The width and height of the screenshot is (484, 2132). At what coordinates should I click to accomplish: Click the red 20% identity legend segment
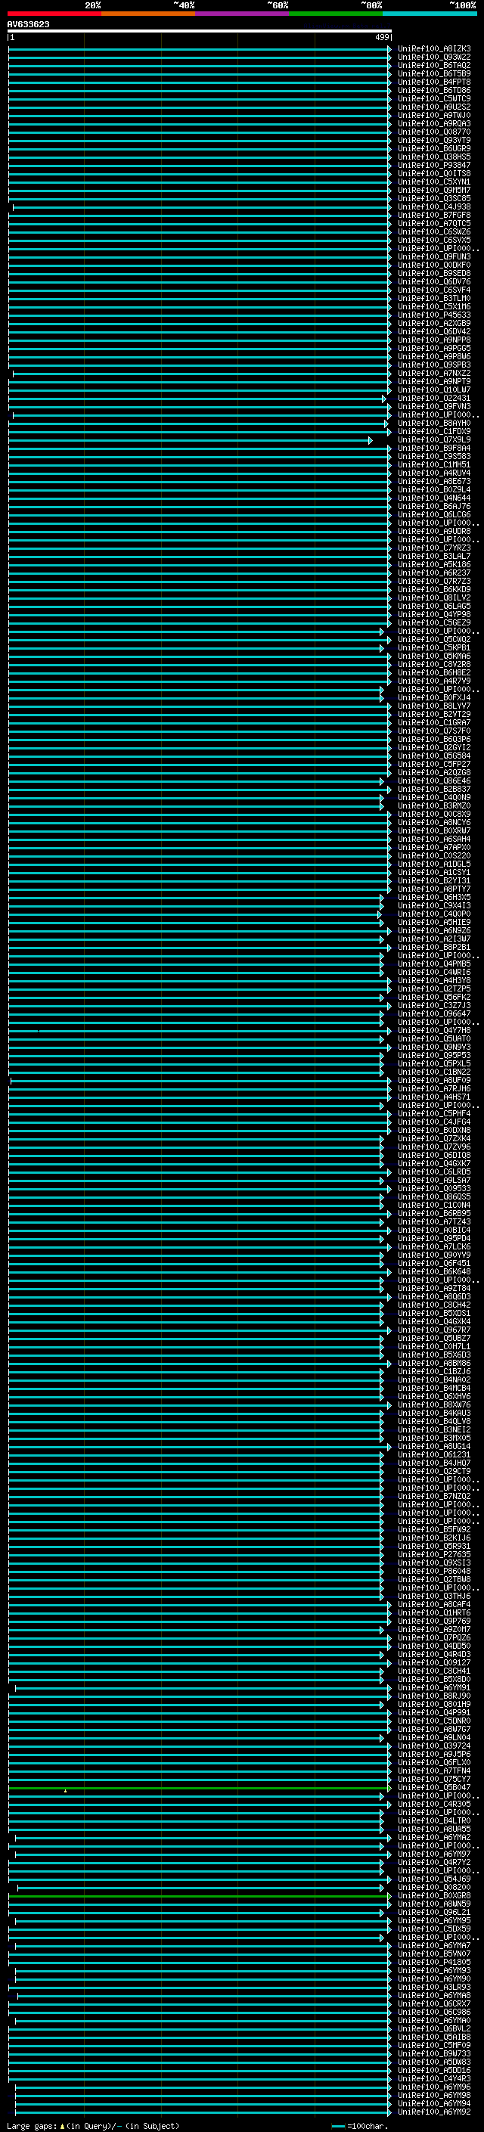[54, 14]
